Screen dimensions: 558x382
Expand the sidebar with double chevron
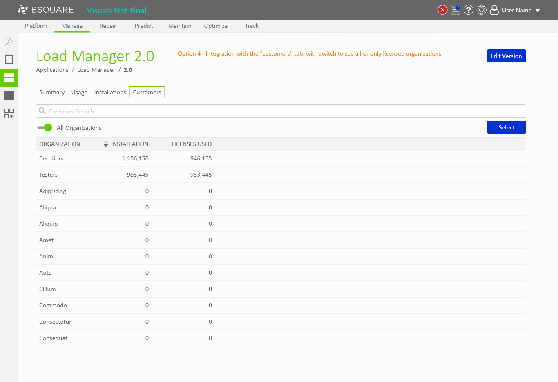click(9, 42)
